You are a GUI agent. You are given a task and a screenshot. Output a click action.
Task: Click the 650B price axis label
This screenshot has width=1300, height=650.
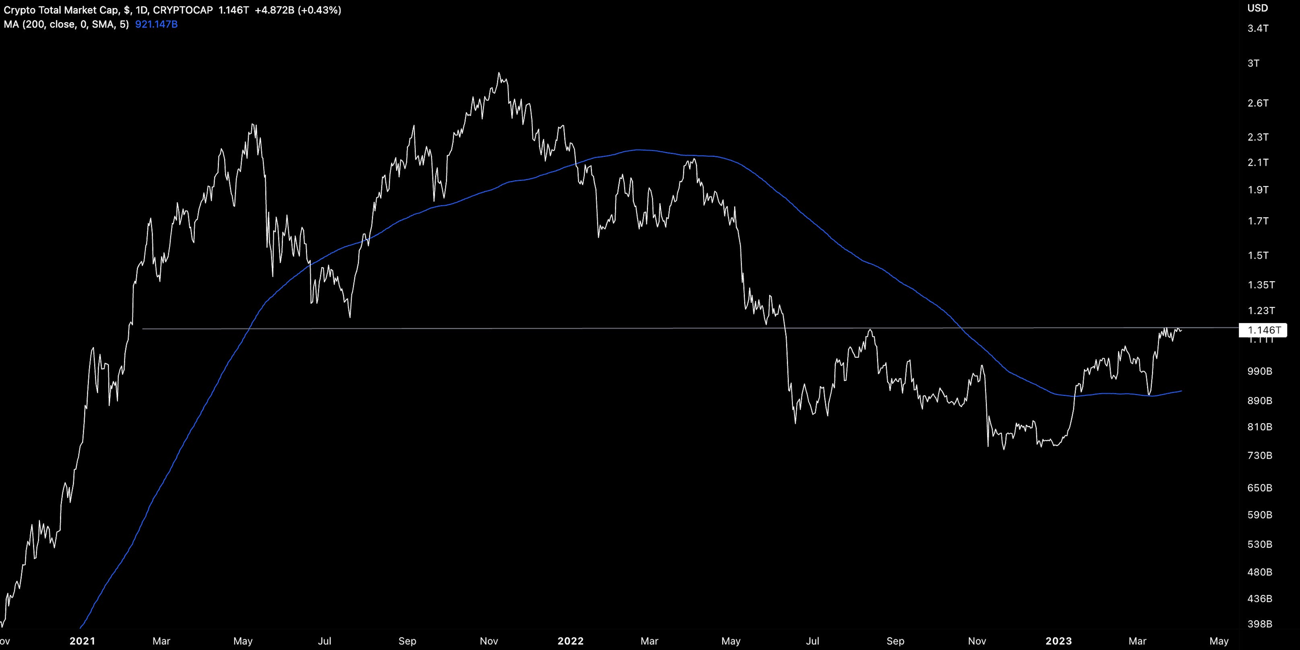(x=1260, y=488)
